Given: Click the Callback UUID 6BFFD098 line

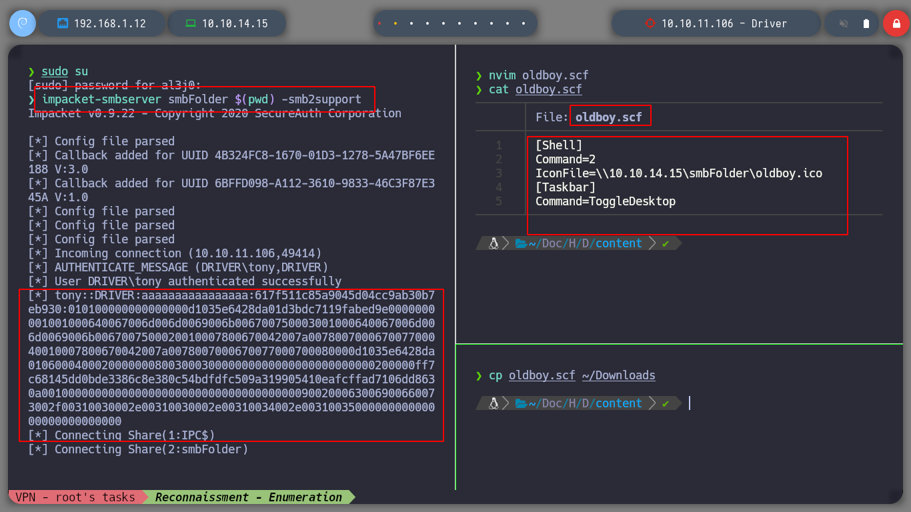Looking at the screenshot, I should pos(231,190).
